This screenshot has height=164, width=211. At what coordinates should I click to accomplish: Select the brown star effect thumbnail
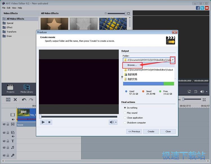(x=54, y=24)
